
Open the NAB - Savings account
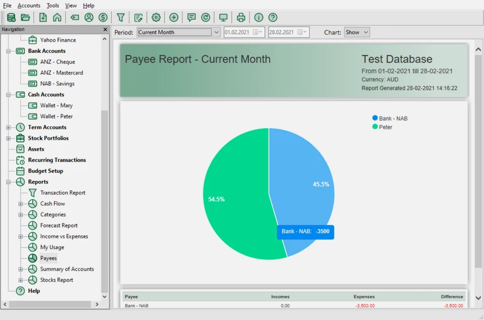coord(57,84)
